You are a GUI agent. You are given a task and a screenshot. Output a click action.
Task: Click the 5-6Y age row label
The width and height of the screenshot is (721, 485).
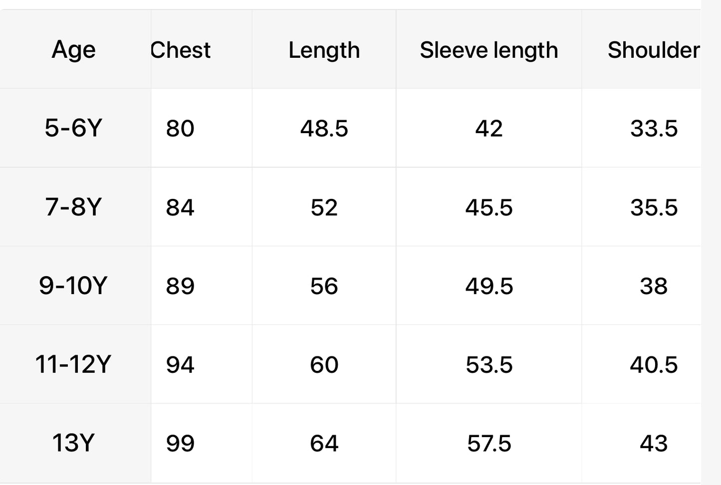pyautogui.click(x=73, y=128)
